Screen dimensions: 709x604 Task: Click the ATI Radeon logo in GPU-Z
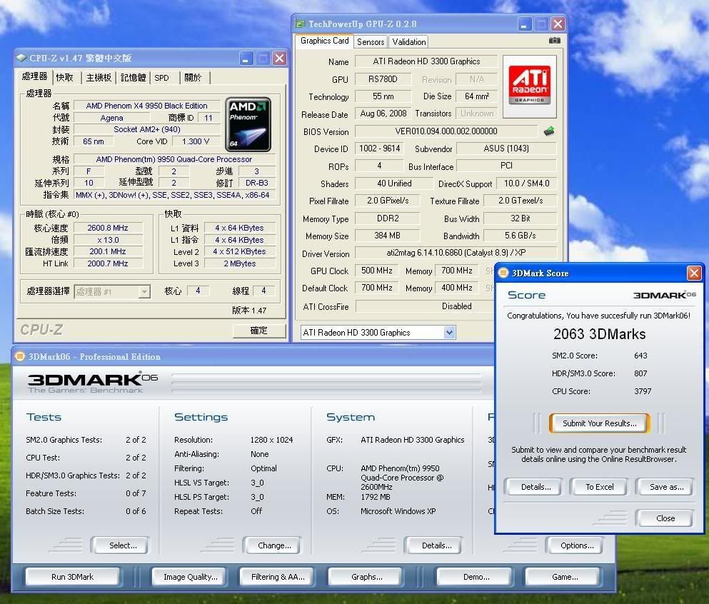point(530,86)
